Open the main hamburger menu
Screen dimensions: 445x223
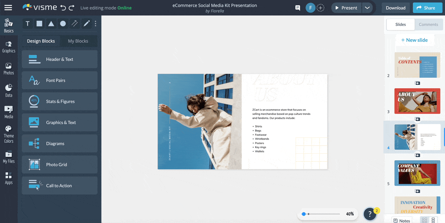(8, 7)
